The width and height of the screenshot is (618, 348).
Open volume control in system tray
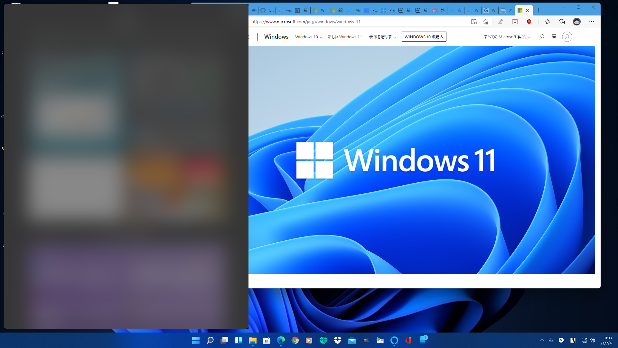click(x=592, y=340)
